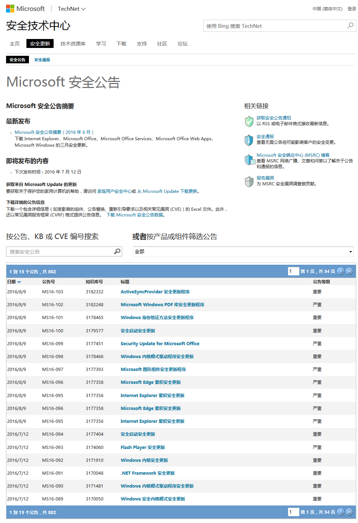Click the blue info shield icon beside 安全通报

point(249,140)
